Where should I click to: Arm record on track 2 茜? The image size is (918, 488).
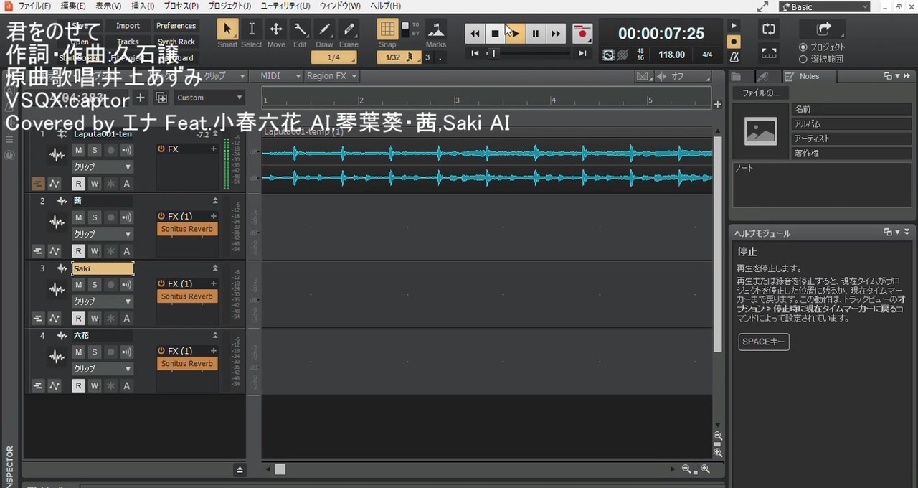[x=110, y=217]
